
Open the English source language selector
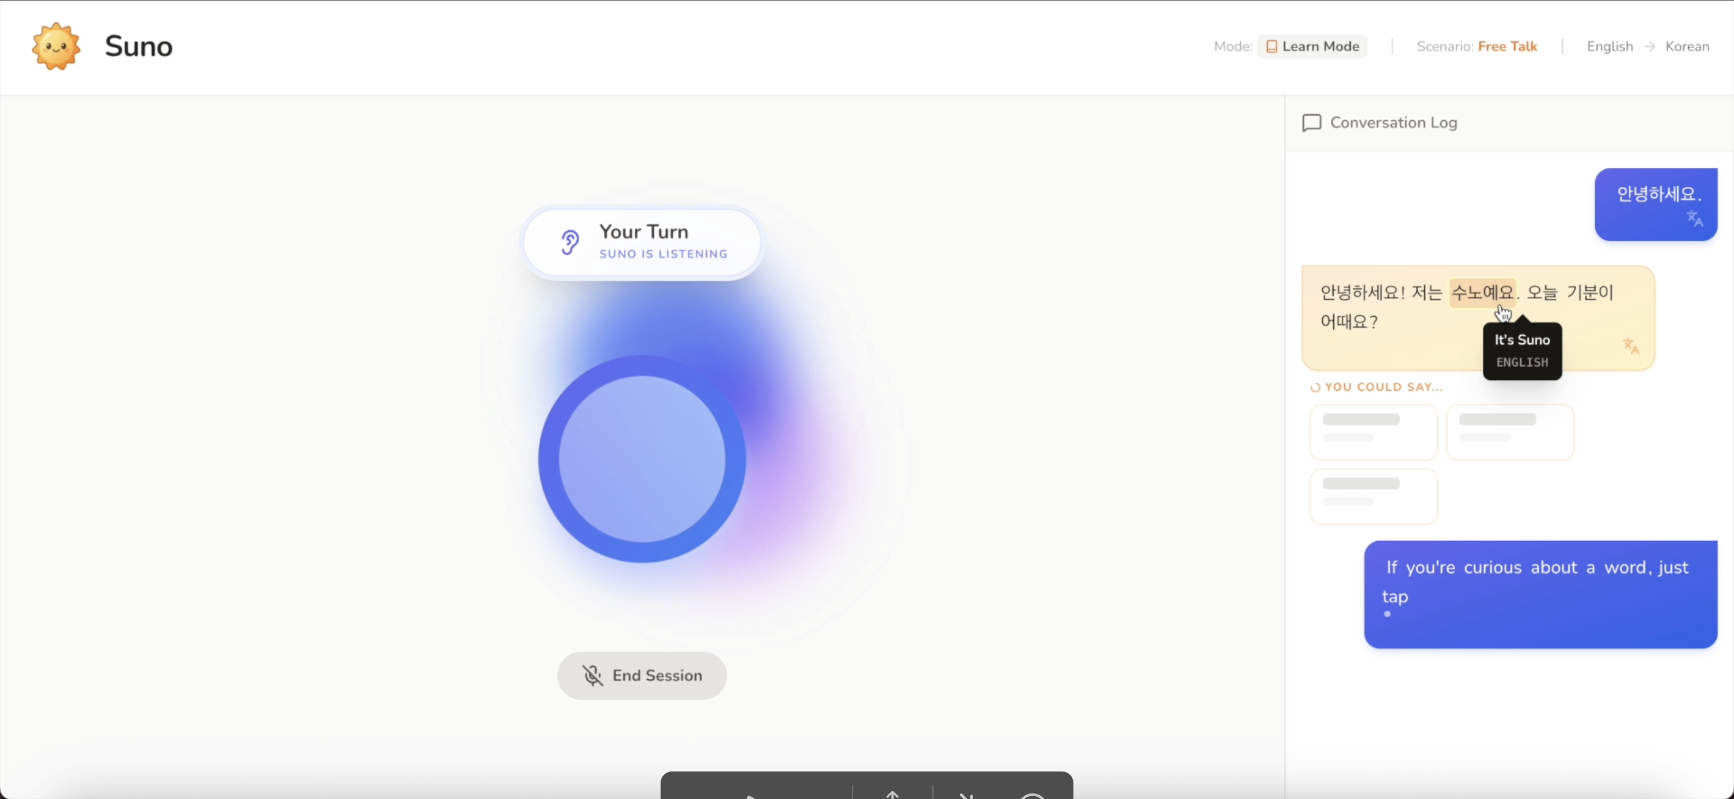(x=1610, y=46)
